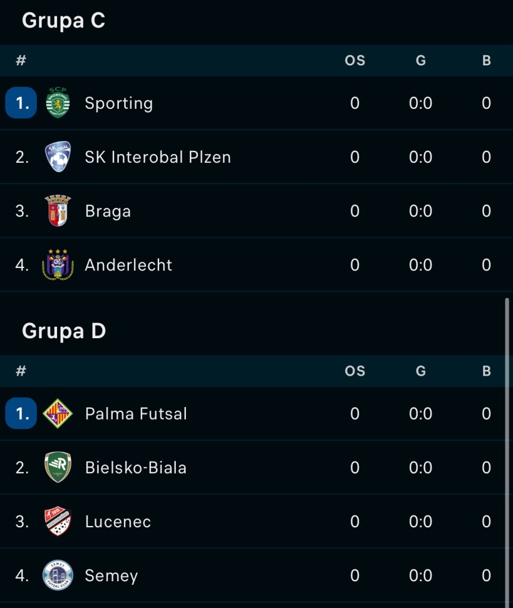Tap the Semey Futsal Club crest
The image size is (513, 608).
[x=58, y=575]
